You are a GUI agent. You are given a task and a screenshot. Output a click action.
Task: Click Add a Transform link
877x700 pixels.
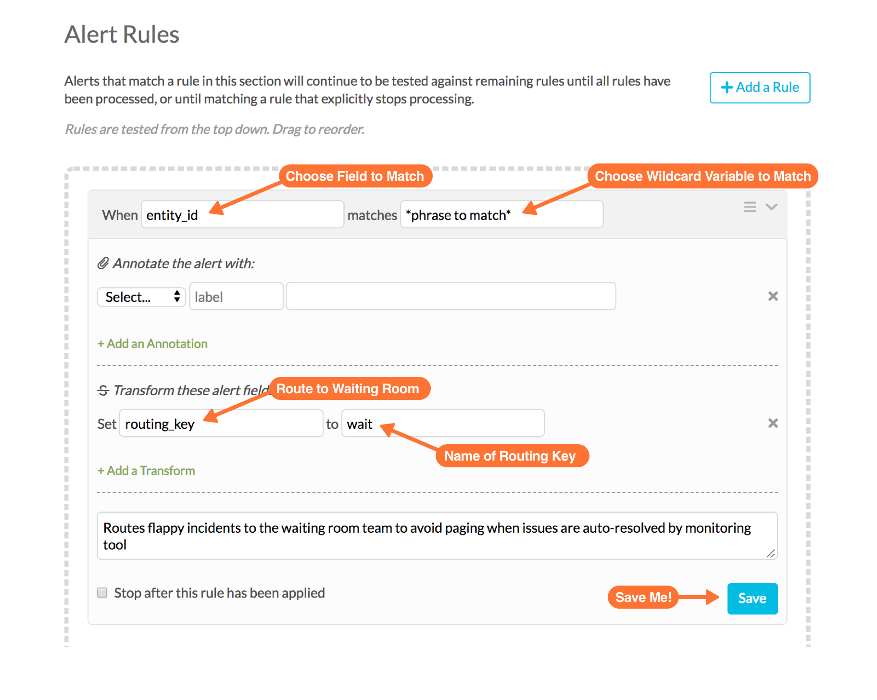(146, 471)
